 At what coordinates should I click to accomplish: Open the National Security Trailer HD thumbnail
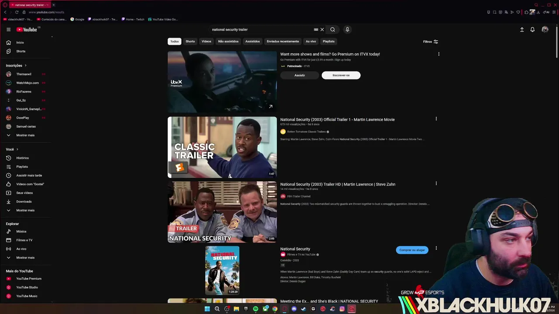click(222, 212)
